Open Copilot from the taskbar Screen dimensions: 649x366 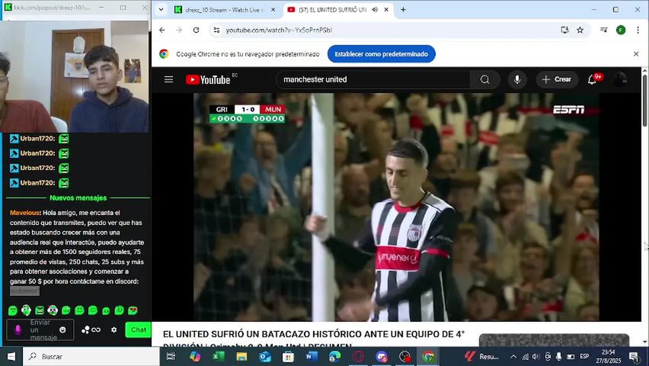[195, 356]
